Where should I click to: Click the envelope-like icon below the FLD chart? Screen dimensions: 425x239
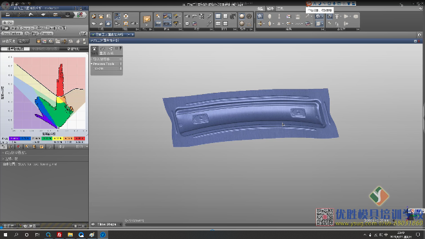(41, 147)
